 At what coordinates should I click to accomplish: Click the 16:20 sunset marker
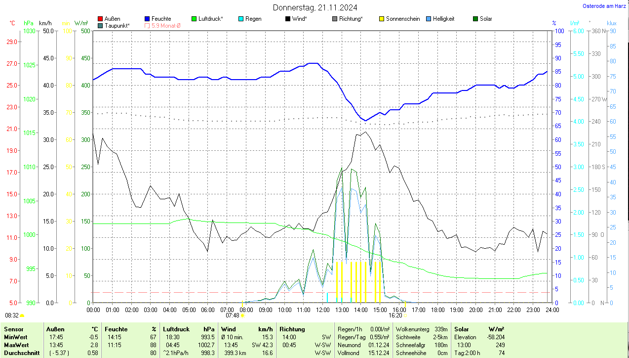pyautogui.click(x=395, y=315)
